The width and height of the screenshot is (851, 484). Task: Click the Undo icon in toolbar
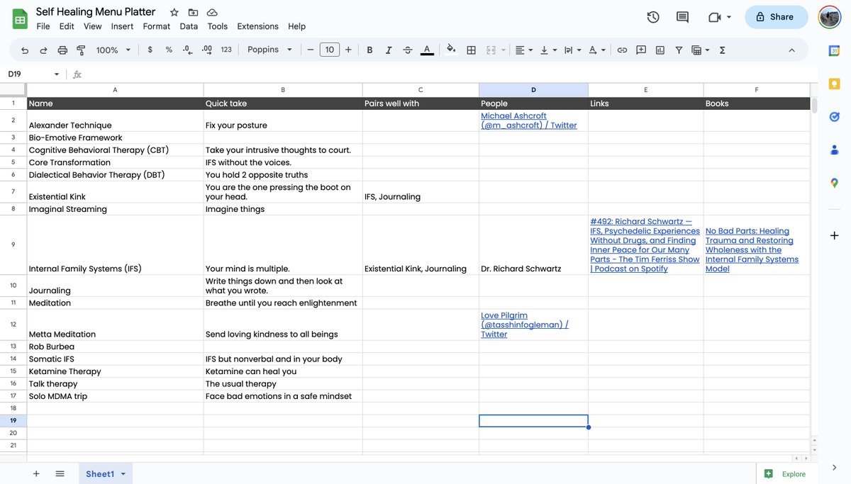(x=25, y=50)
